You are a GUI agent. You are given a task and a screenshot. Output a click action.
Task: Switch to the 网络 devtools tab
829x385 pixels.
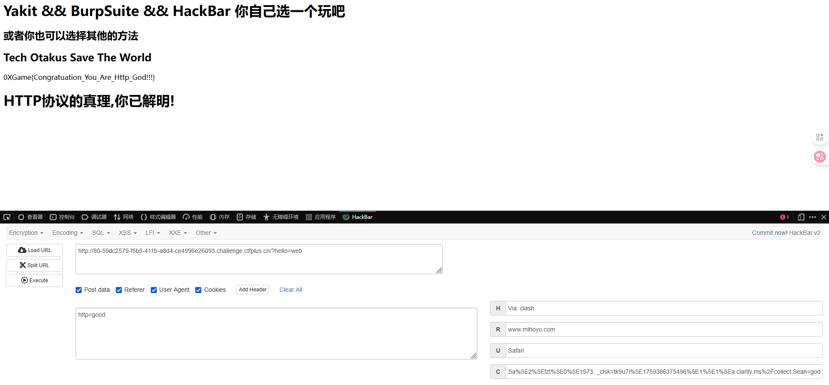[124, 217]
